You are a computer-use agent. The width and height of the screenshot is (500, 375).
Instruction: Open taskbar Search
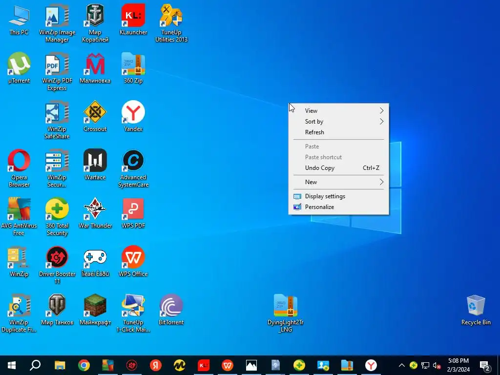coord(35,365)
